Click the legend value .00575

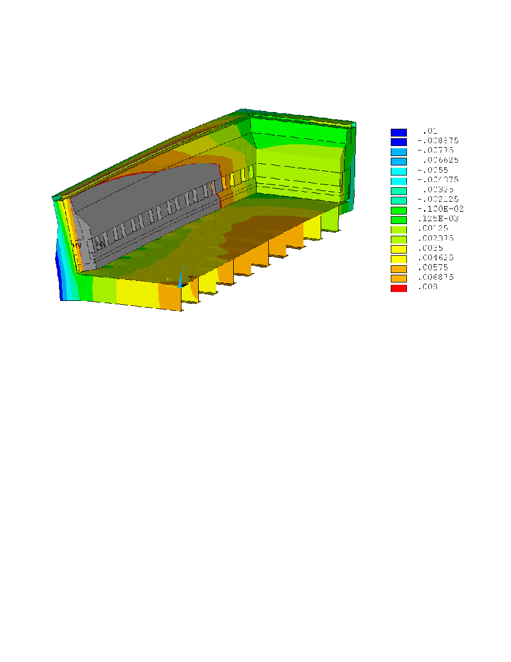pos(433,267)
